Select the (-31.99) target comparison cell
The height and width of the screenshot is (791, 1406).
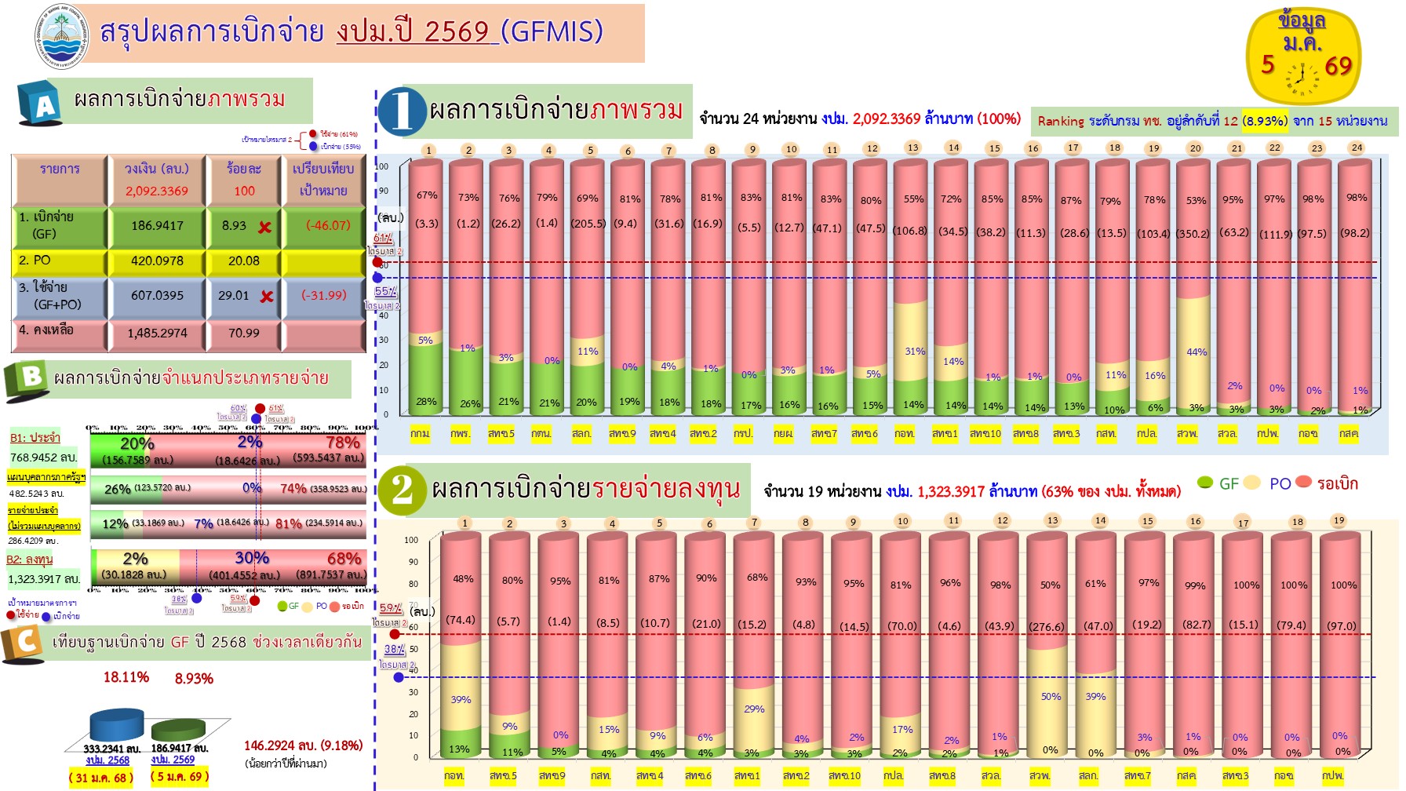(x=324, y=297)
